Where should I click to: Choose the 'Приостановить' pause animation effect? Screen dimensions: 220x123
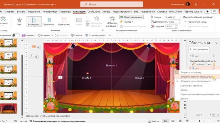coord(49,22)
